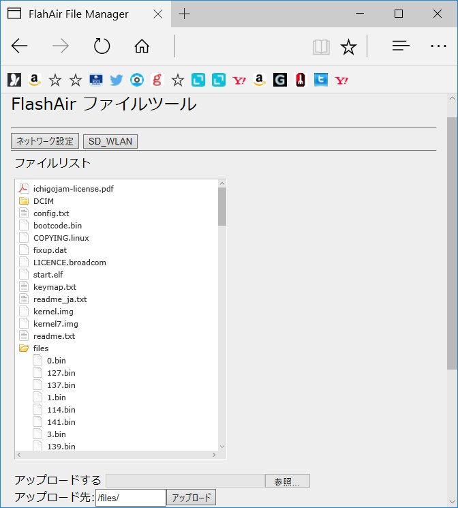This screenshot has width=458, height=508.
Task: Select start.elf file
Action: click(x=48, y=275)
